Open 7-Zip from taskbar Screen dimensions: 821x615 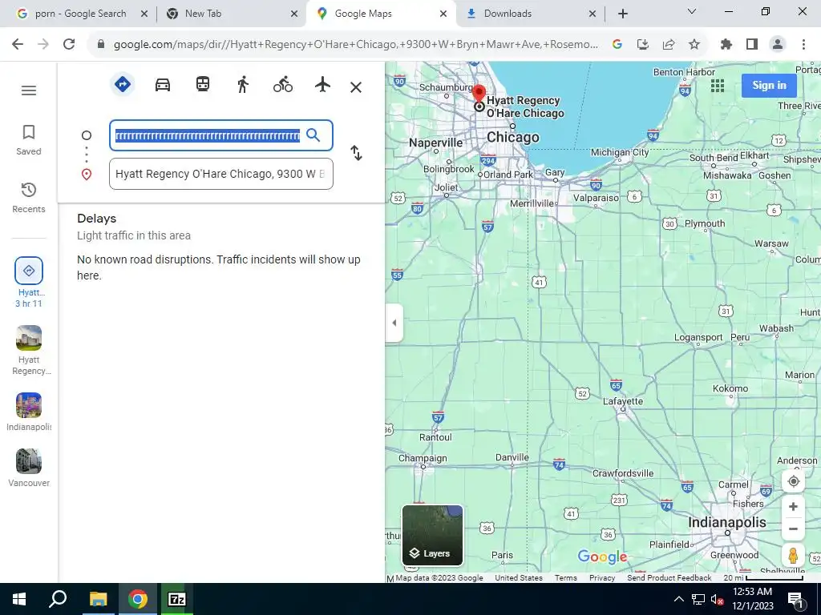[177, 599]
